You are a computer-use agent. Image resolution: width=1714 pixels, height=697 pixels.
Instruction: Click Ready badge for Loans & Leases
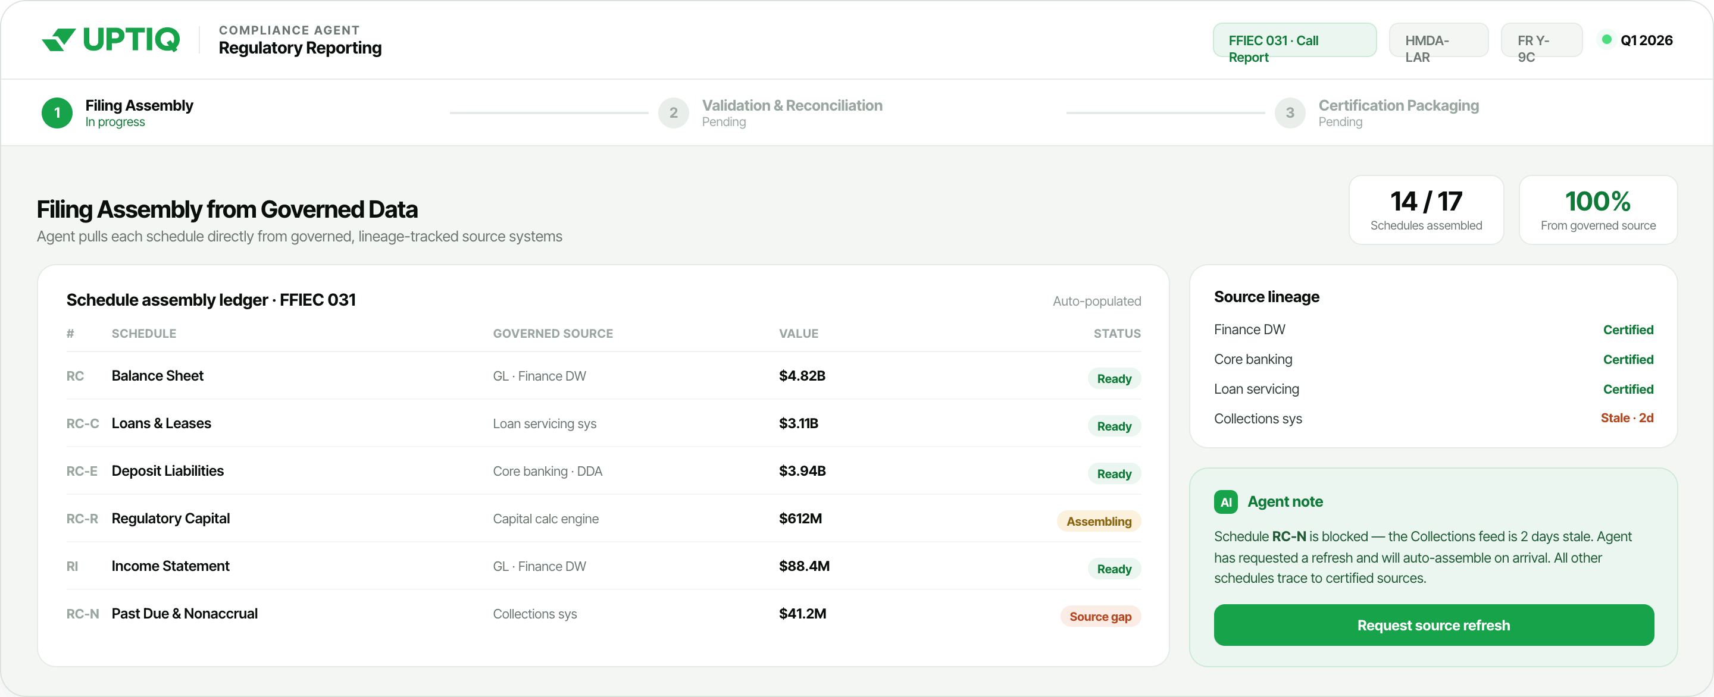pos(1114,426)
